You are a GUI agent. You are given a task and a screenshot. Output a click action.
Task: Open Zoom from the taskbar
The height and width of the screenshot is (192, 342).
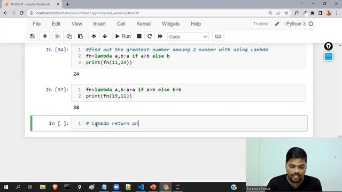pyautogui.click(x=116, y=187)
